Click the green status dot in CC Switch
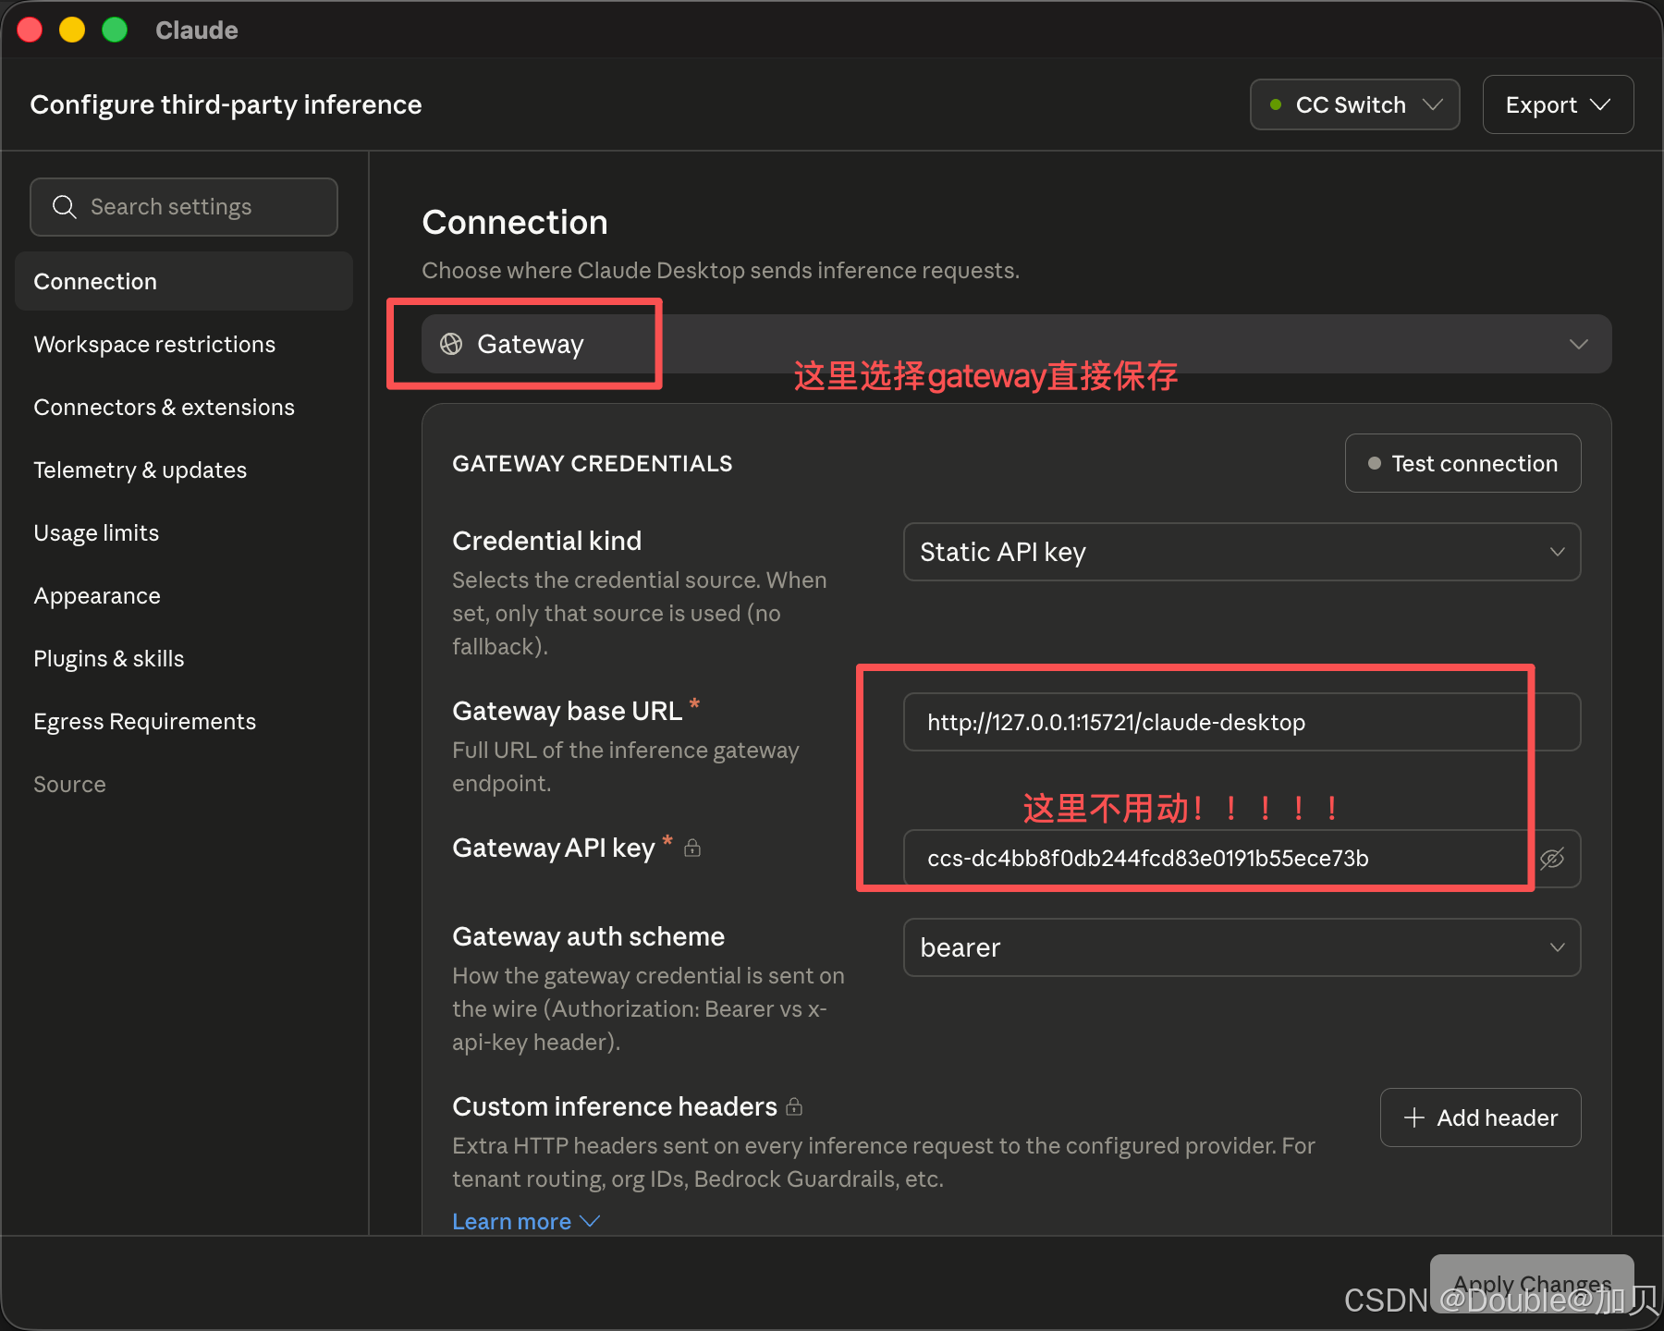Image resolution: width=1664 pixels, height=1331 pixels. point(1276,104)
